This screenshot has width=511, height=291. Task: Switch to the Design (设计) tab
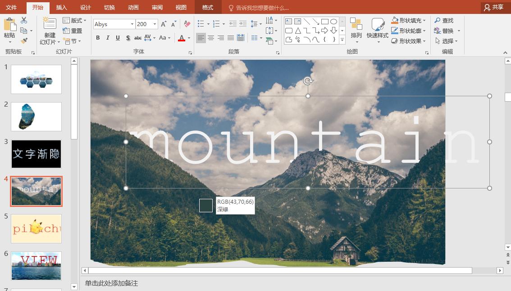click(85, 8)
